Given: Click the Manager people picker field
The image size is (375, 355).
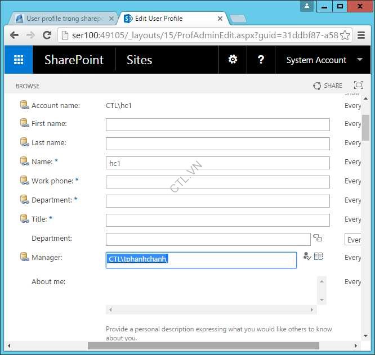Looking at the screenshot, I should (201, 260).
